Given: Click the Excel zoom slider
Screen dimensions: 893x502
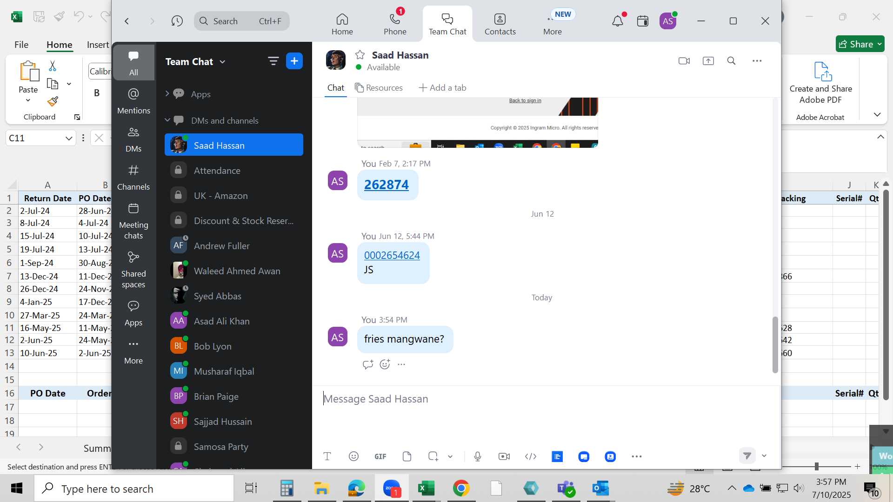Looking at the screenshot, I should (x=816, y=466).
